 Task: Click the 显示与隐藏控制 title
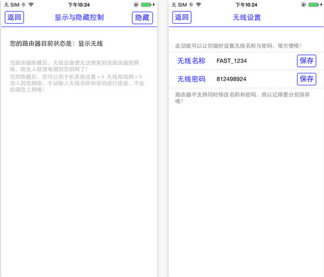(79, 18)
